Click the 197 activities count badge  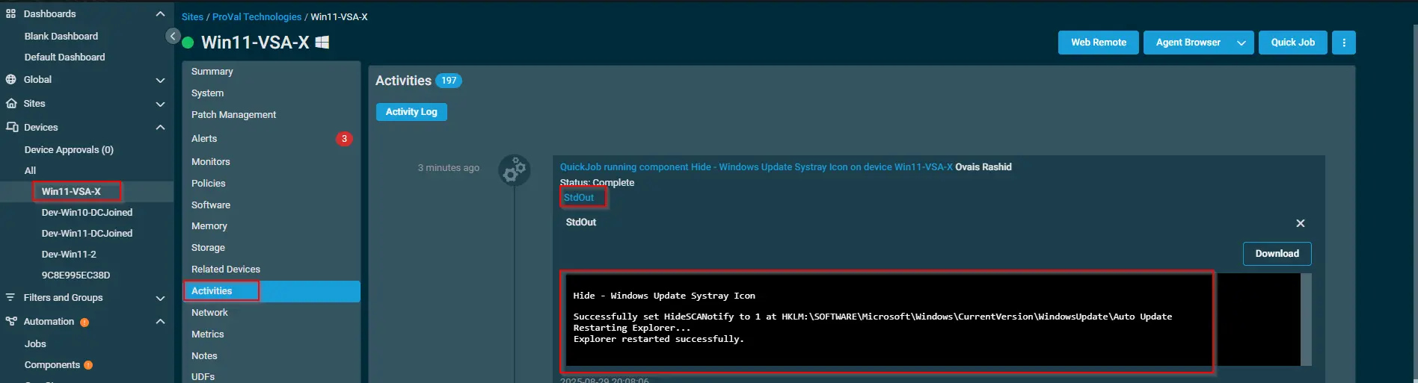[x=449, y=81]
